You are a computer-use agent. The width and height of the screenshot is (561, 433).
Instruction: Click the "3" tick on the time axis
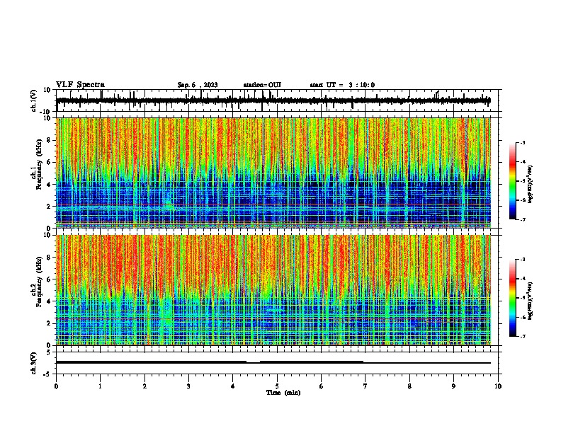coord(189,386)
